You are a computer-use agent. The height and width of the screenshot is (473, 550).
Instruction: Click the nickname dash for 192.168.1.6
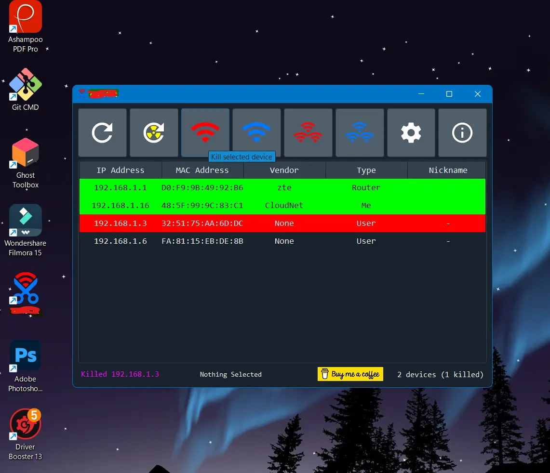pos(448,241)
